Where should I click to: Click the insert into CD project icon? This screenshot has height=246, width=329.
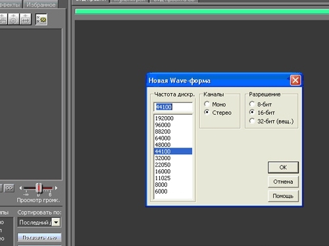[x=13, y=19]
